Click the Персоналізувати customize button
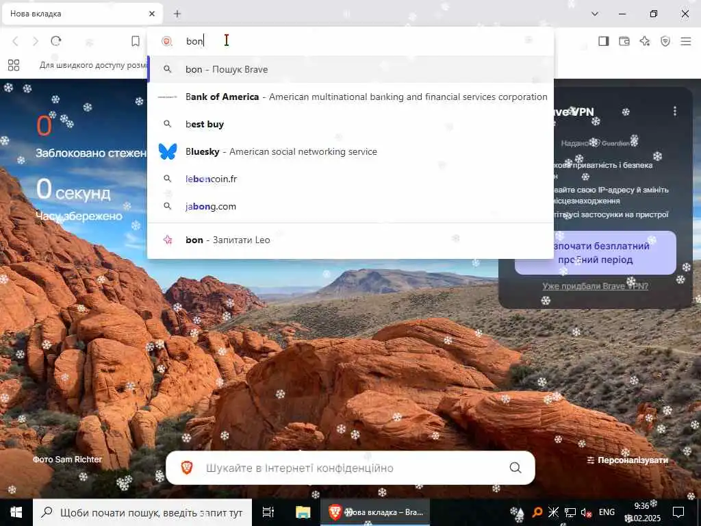Viewport: 701px width, 526px height. coord(628,460)
